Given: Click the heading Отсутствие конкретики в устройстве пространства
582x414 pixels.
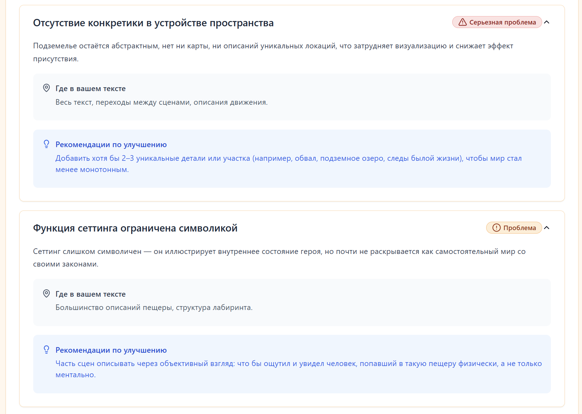Looking at the screenshot, I should pyautogui.click(x=153, y=23).
